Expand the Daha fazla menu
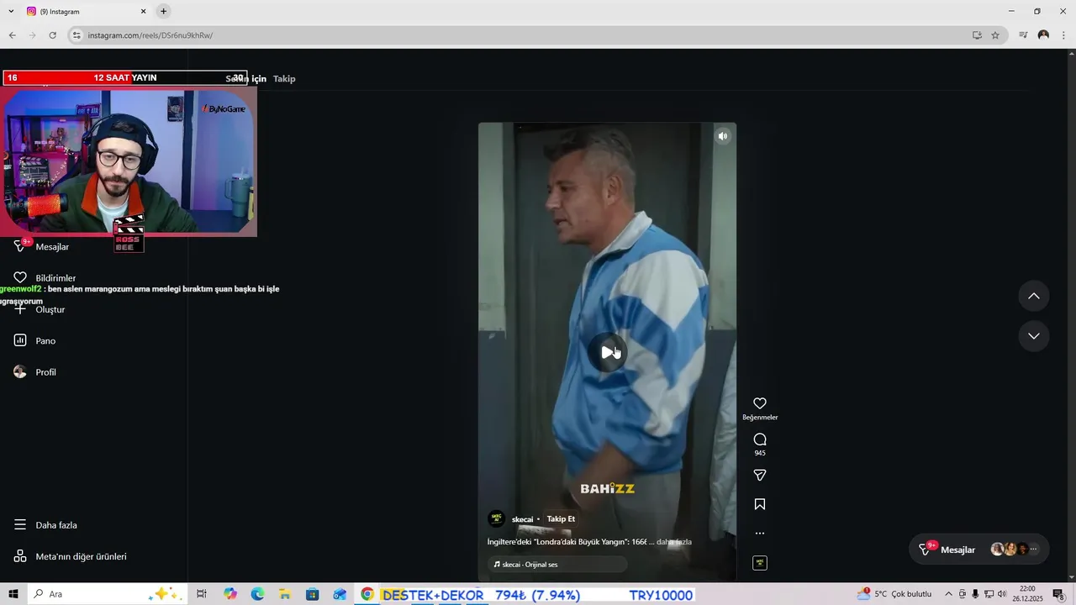The width and height of the screenshot is (1076, 605). tap(56, 525)
